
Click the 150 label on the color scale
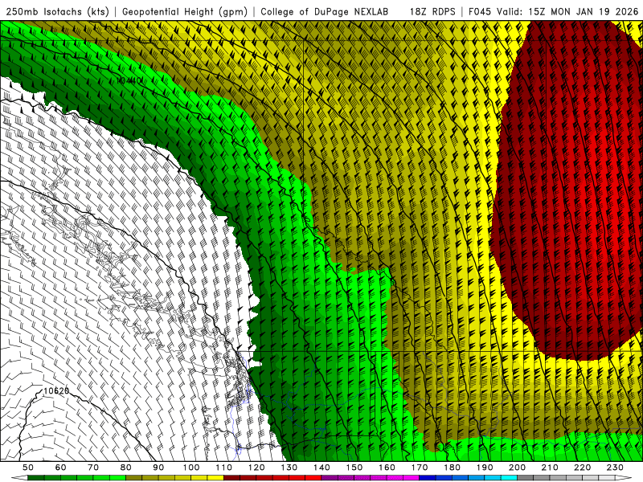tap(354, 468)
